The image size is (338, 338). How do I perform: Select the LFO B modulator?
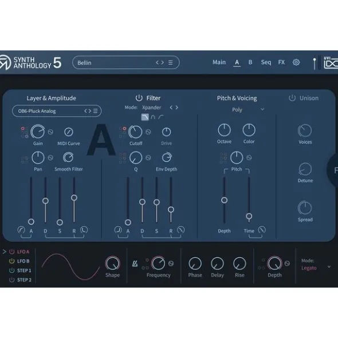coord(23,261)
